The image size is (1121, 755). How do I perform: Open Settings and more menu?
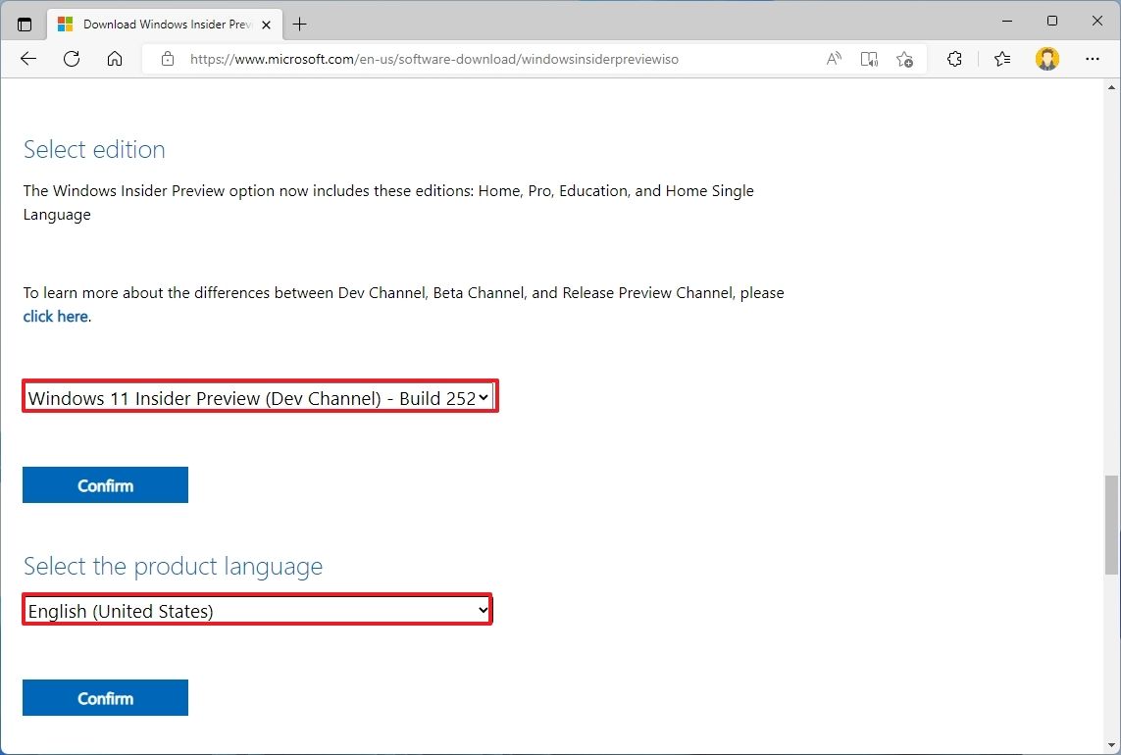[1093, 59]
